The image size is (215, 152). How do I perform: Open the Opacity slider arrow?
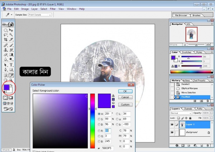tap(211, 113)
